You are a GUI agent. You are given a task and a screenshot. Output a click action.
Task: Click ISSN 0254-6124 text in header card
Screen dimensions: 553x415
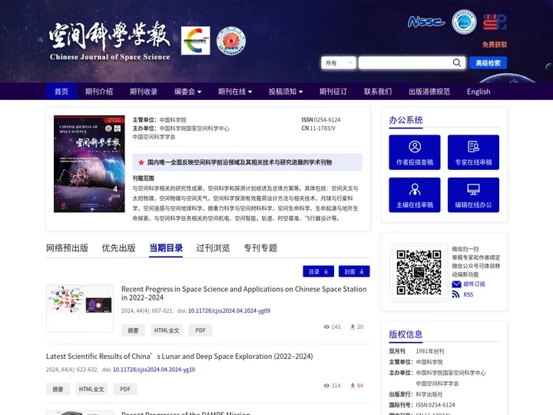tap(321, 120)
